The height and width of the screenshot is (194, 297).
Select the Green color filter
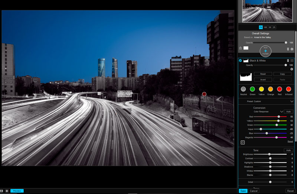point(252,89)
